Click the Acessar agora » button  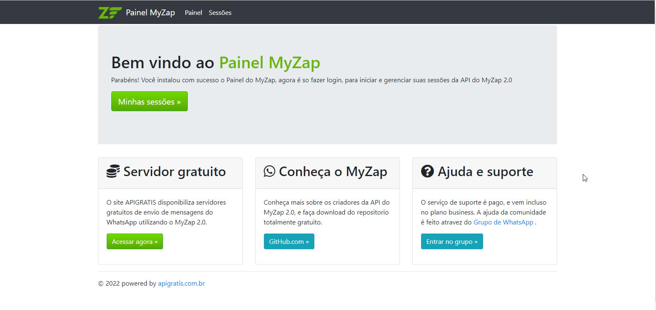(x=135, y=241)
